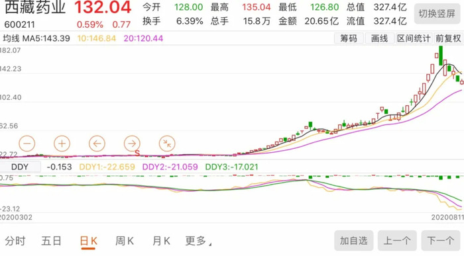
Task: Go to next stock with 下一个
Action: pos(441,241)
